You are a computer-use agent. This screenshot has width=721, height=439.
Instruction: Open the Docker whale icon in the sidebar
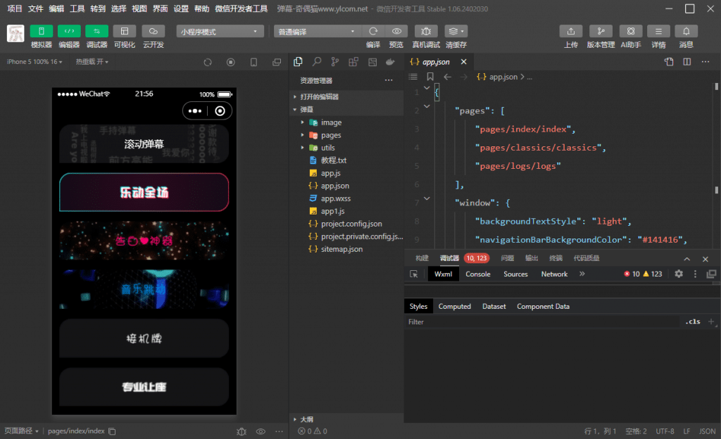coord(390,62)
